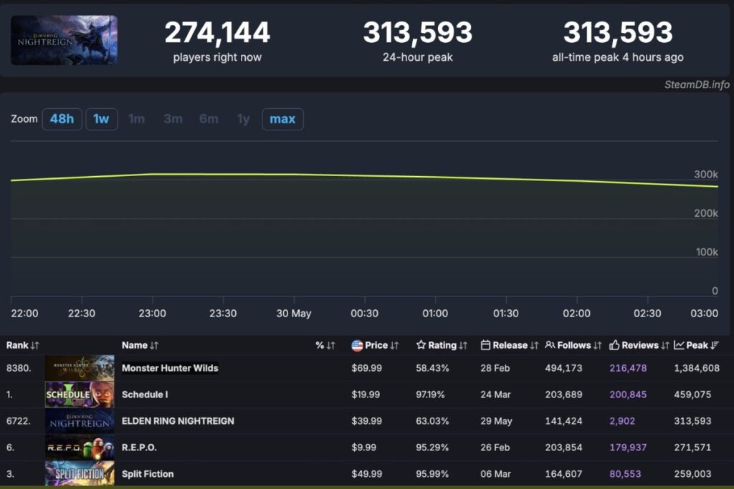Image resolution: width=734 pixels, height=489 pixels.
Task: Click the 200,845 reviews count
Action: click(x=628, y=394)
